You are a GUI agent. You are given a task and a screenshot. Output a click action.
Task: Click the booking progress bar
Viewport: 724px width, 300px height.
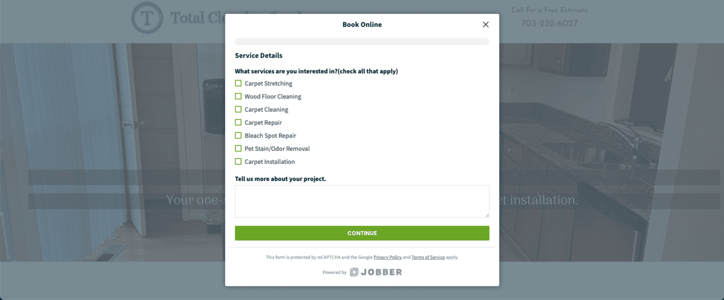(362, 42)
